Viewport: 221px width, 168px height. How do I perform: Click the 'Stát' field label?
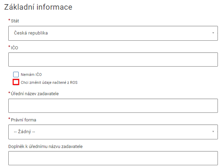coord(15,21)
